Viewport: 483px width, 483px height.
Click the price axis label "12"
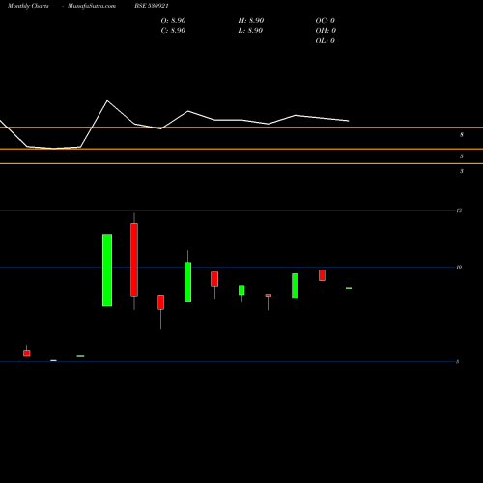[x=459, y=211]
